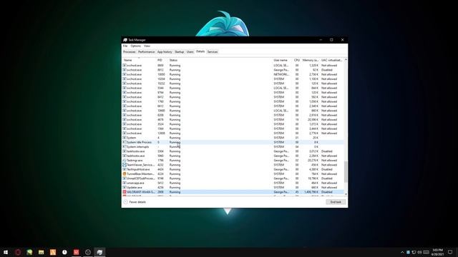Click the list scrollbar up arrow

click(x=346, y=60)
